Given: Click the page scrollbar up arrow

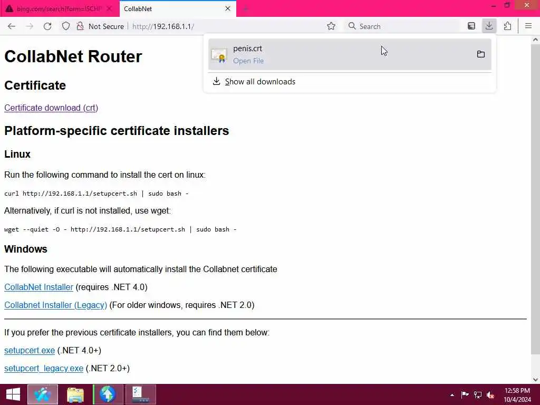Looking at the screenshot, I should (x=535, y=40).
